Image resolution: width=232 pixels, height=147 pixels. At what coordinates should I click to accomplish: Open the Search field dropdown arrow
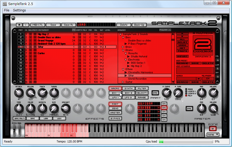point(198,79)
